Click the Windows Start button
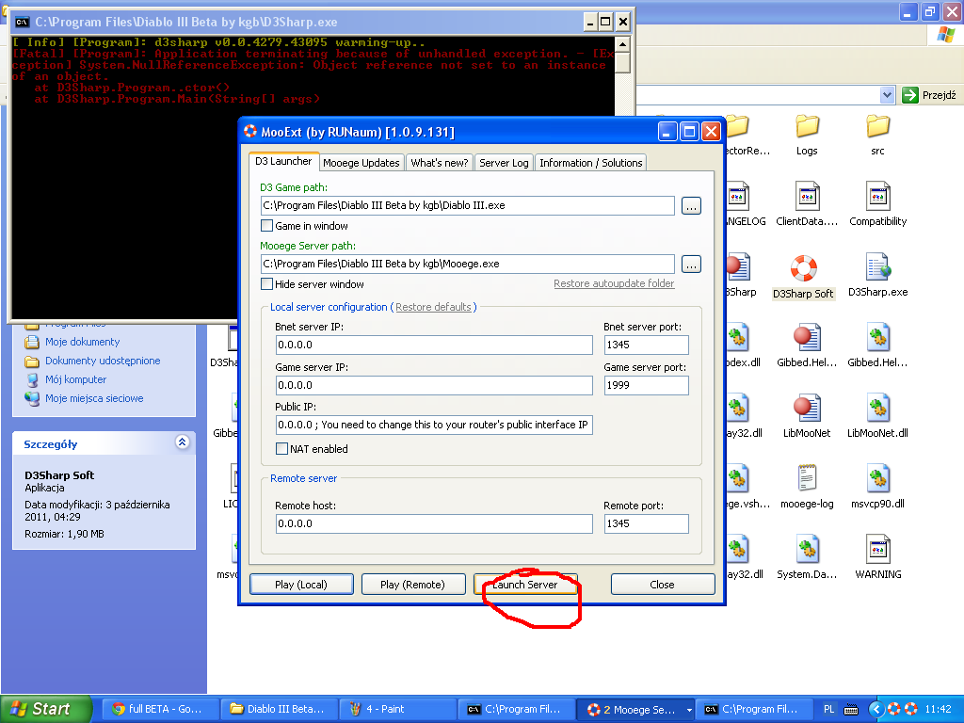The image size is (964, 723). [x=46, y=709]
